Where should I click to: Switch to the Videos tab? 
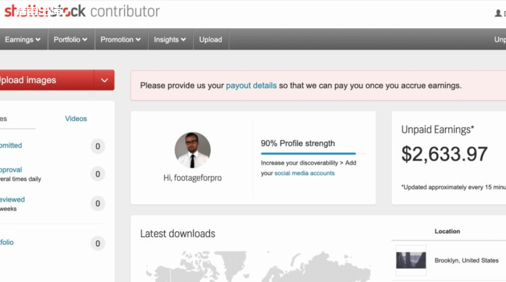click(x=76, y=119)
